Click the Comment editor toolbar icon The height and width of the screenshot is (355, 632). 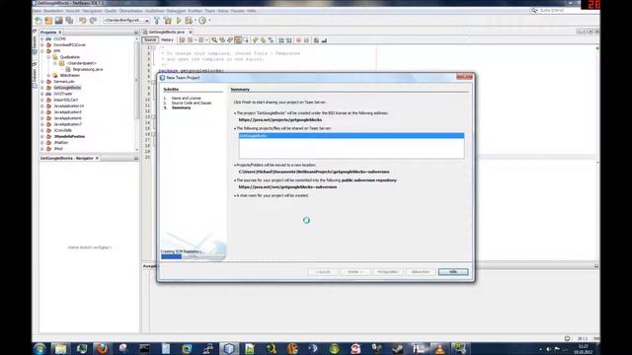316,40
